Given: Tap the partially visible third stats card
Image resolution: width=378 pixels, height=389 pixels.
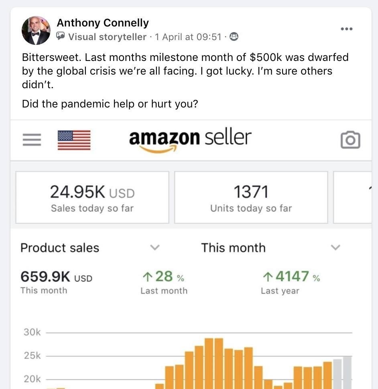Looking at the screenshot, I should click(353, 197).
